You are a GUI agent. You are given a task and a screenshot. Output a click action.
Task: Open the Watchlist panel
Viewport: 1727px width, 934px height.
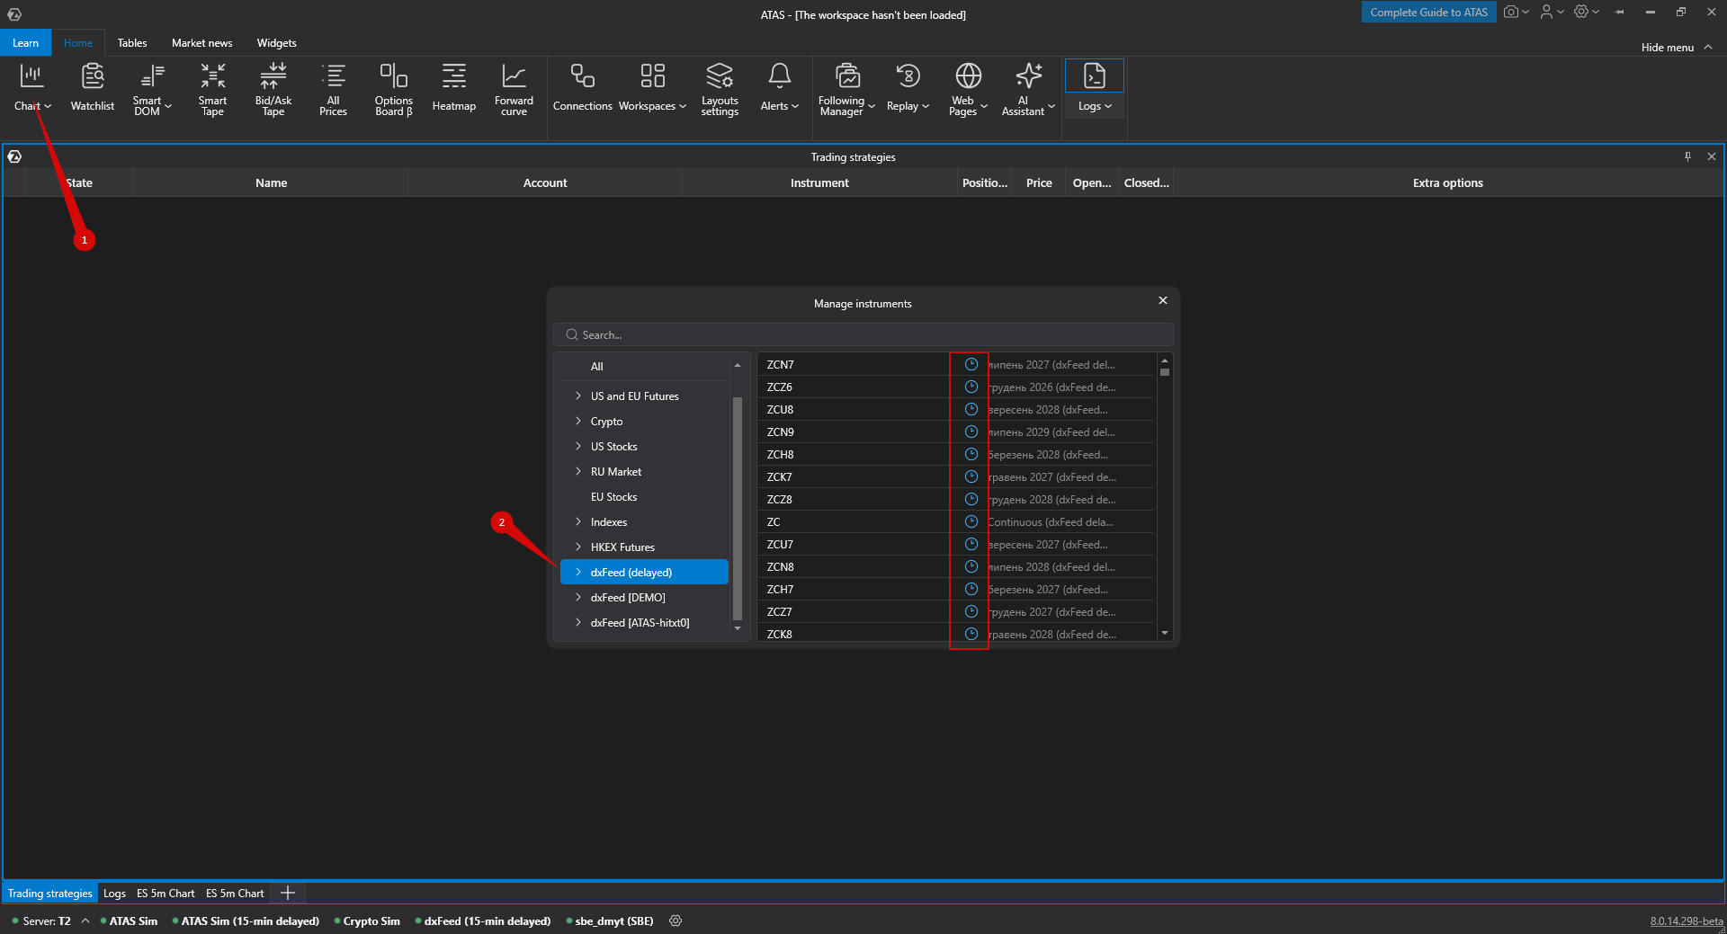(x=93, y=87)
